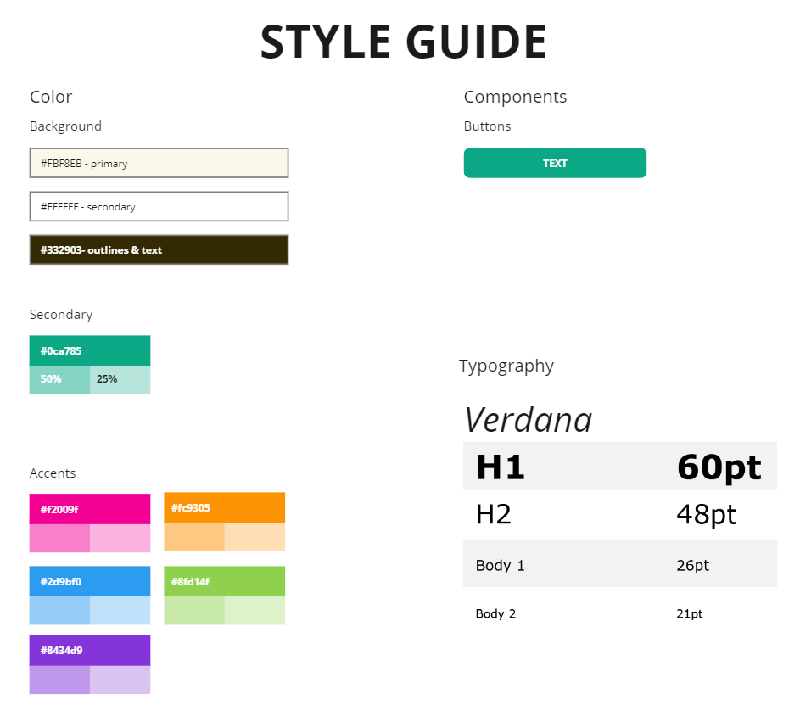Click the green TEXT button
The width and height of the screenshot is (800, 716).
point(555,163)
